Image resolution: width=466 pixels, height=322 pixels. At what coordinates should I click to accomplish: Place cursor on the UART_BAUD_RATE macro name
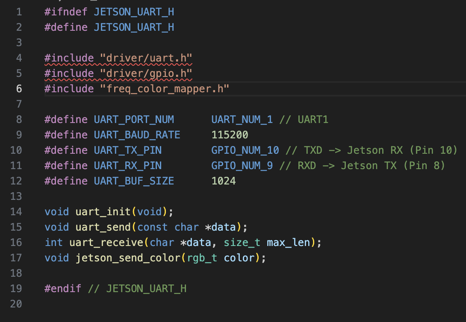pyautogui.click(x=137, y=135)
